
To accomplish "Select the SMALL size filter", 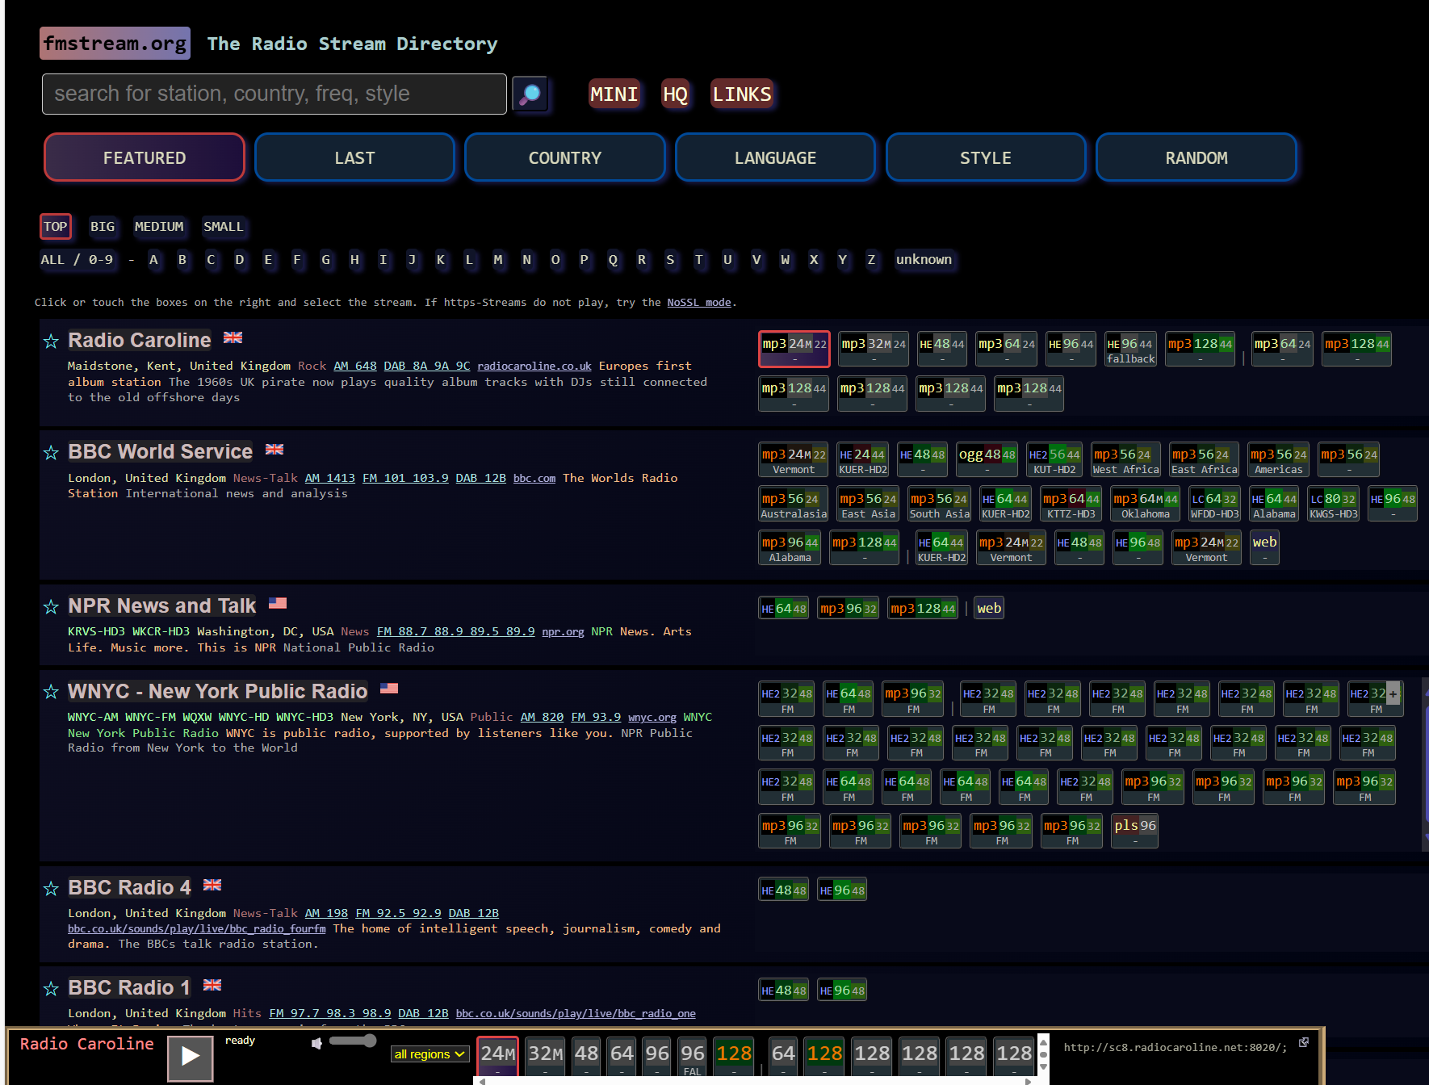I will click(224, 227).
